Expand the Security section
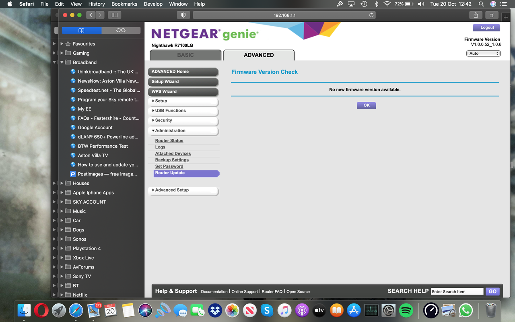The image size is (515, 322). click(183, 120)
